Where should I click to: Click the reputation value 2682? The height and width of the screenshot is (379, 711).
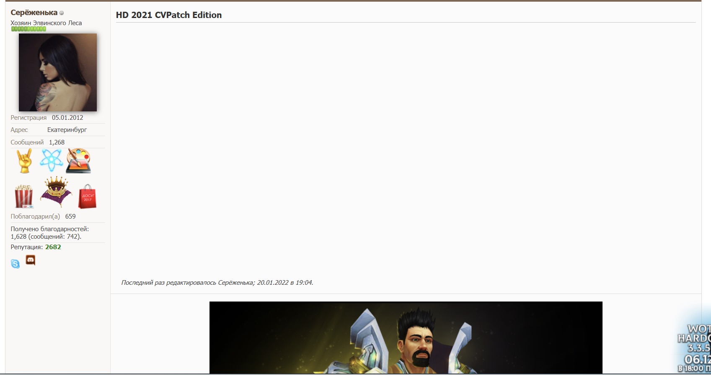(53, 247)
